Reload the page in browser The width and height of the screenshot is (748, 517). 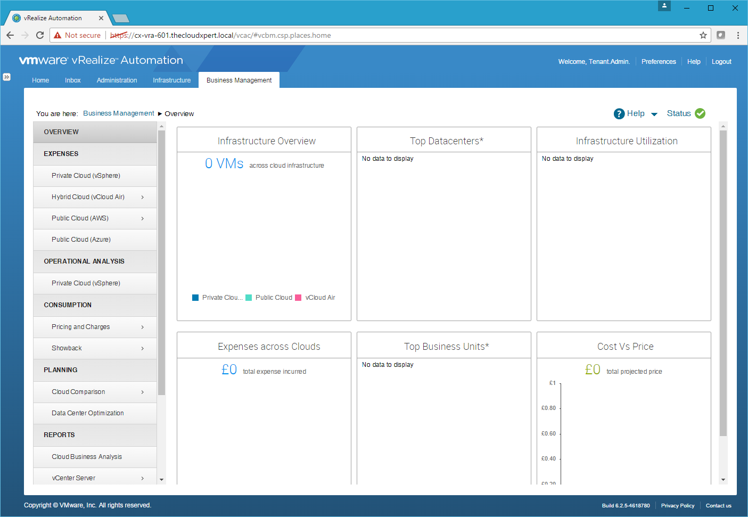pos(40,35)
